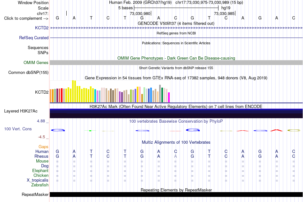Click the PhyloP Basewise Conservation track title
The height and width of the screenshot is (202, 303).
tap(176, 121)
